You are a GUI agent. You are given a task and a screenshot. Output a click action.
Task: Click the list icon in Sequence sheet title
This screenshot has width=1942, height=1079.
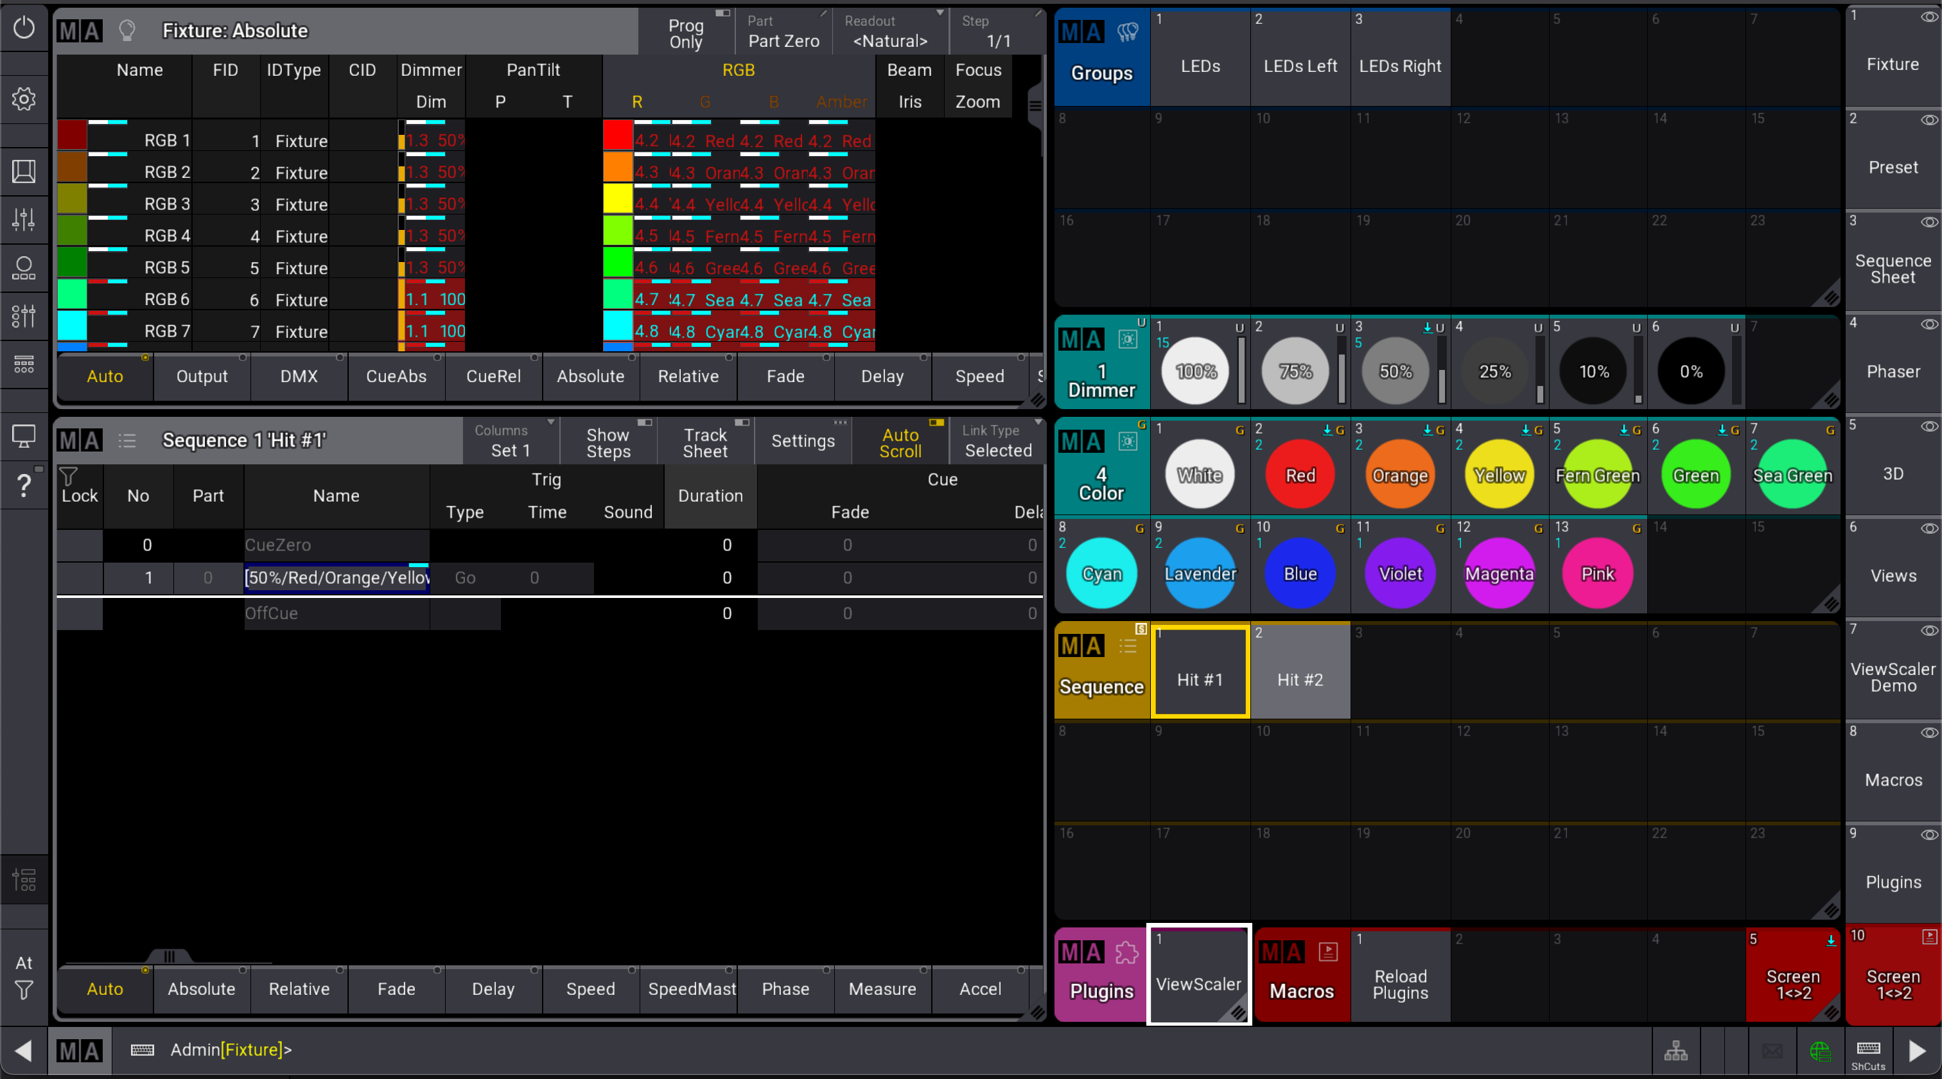click(x=127, y=441)
